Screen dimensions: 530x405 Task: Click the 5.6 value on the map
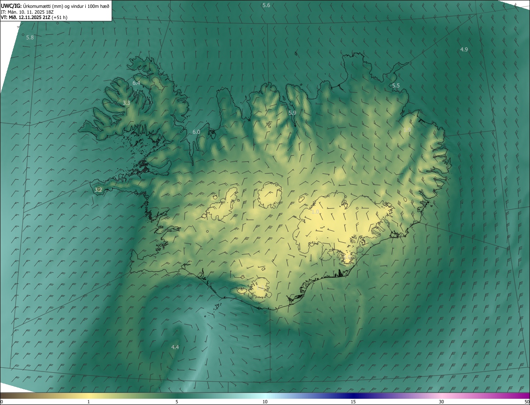pos(266,5)
